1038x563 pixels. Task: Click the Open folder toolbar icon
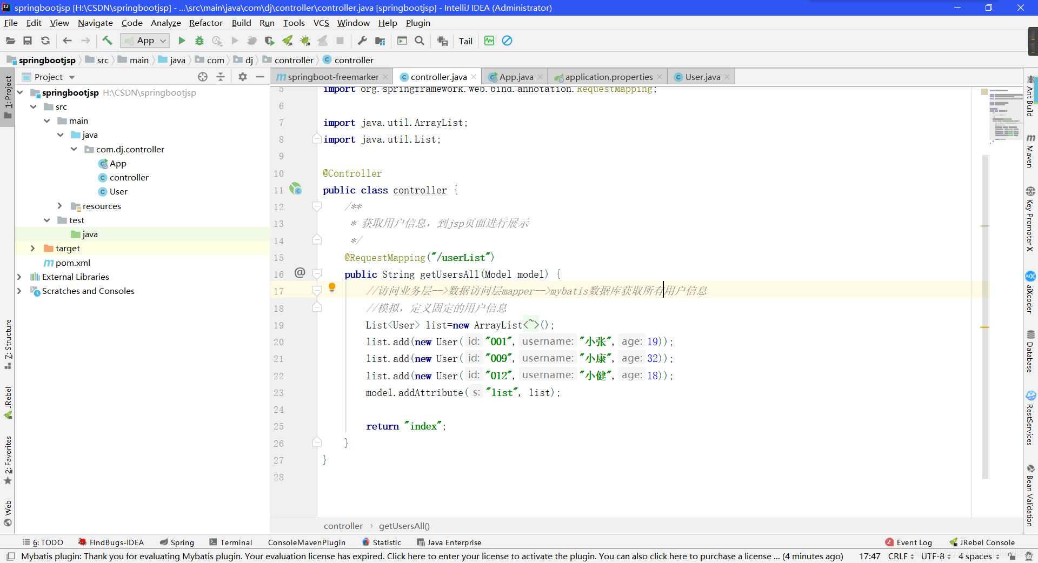point(10,41)
